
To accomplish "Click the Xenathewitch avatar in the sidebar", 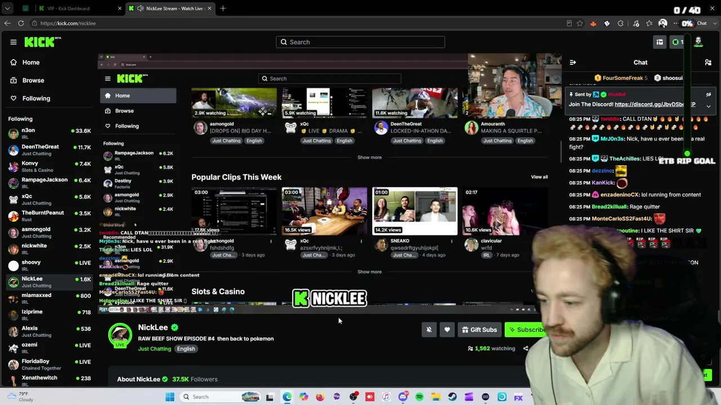I will click(14, 381).
